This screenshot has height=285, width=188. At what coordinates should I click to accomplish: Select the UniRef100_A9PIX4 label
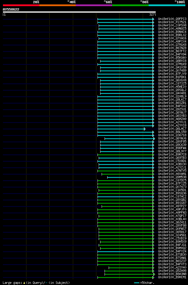point(172,42)
